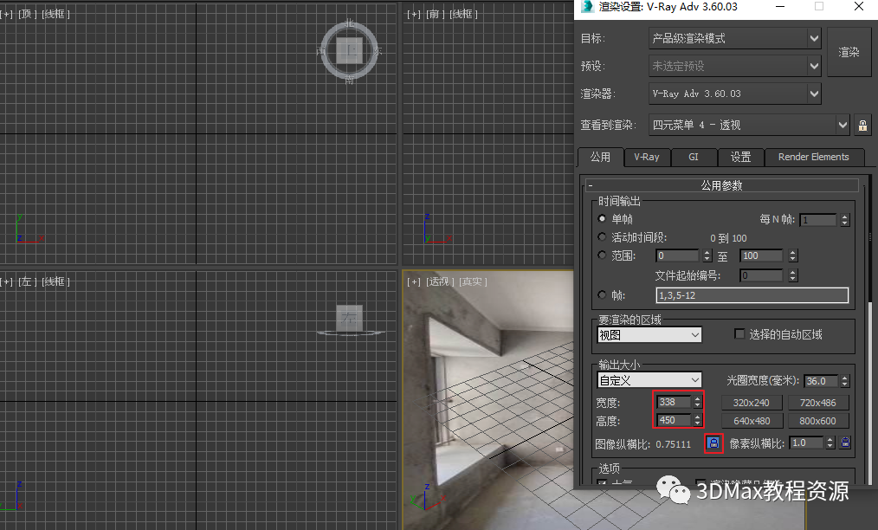The height and width of the screenshot is (530, 878).
Task: Click the left viewport ViewCube
Action: 350,318
